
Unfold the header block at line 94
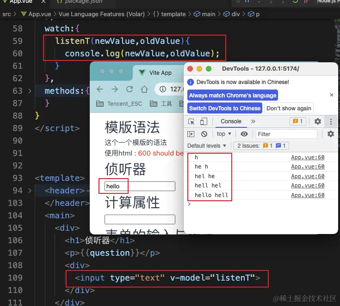(30, 191)
